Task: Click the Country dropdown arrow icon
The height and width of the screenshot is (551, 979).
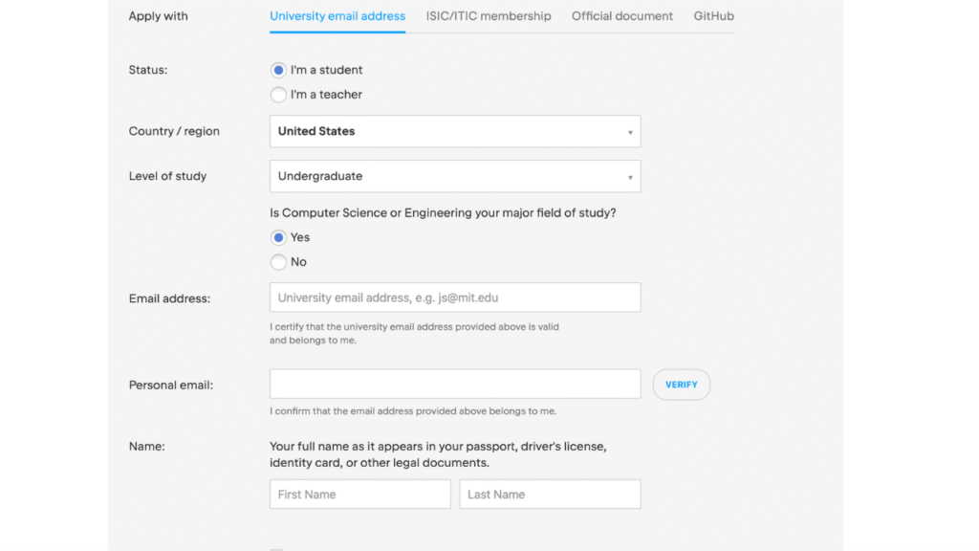Action: click(x=630, y=133)
